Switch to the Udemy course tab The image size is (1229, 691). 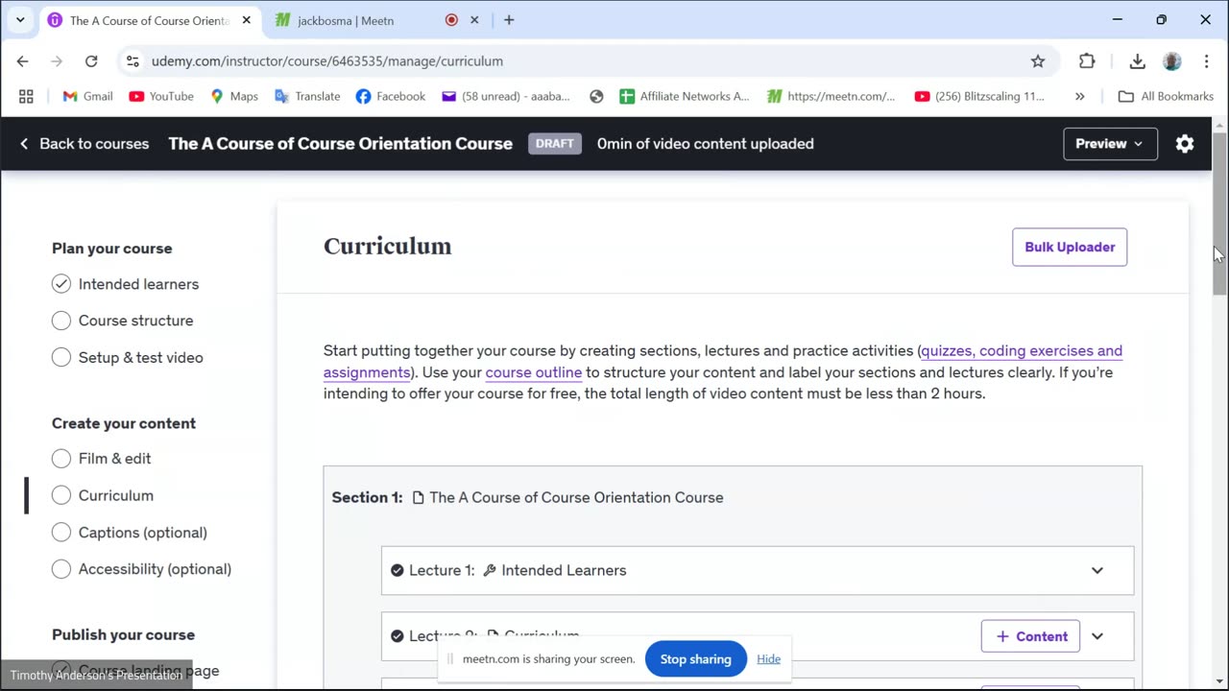(149, 20)
